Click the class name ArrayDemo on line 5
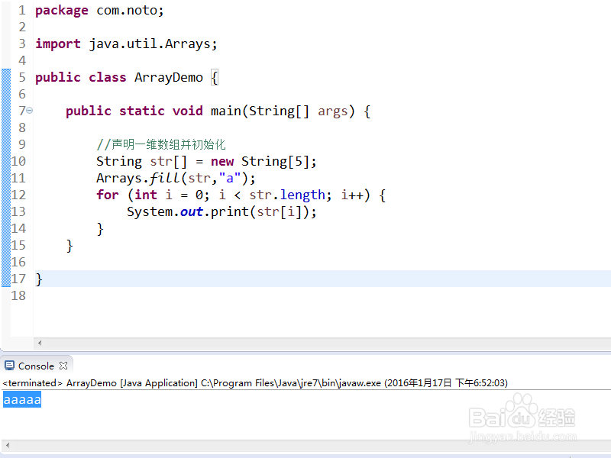611x458 pixels. (168, 77)
